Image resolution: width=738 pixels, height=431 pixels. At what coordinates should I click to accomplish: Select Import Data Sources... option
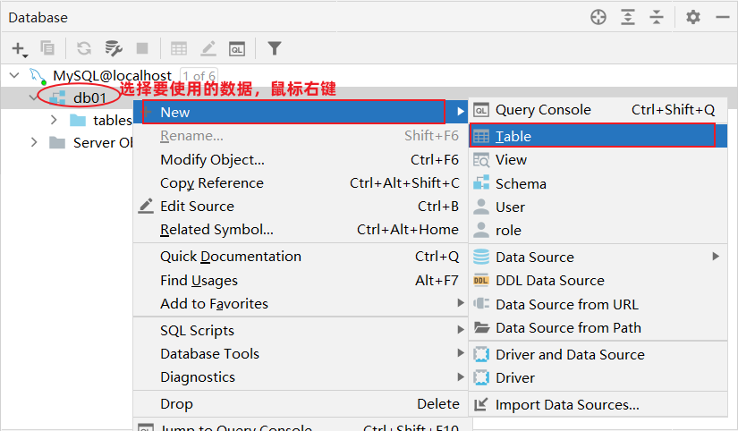tap(567, 405)
